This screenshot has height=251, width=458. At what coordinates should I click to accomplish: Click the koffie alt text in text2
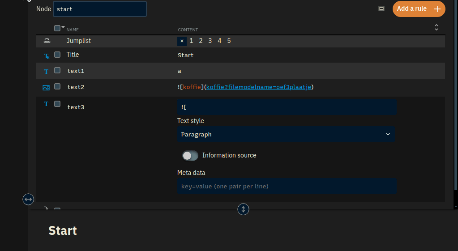tap(192, 87)
